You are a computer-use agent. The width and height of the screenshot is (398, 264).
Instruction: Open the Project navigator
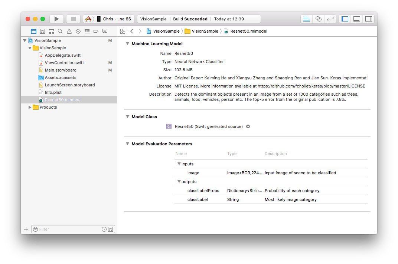point(34,31)
